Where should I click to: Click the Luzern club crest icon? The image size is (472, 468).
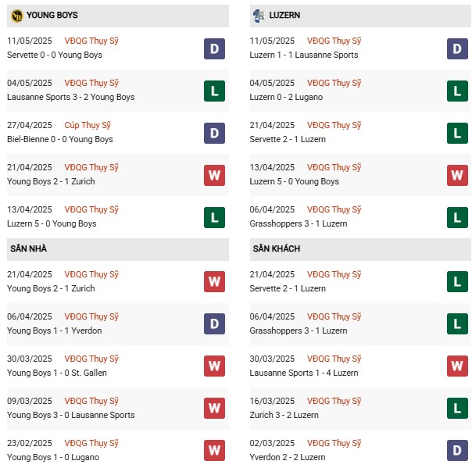[259, 16]
